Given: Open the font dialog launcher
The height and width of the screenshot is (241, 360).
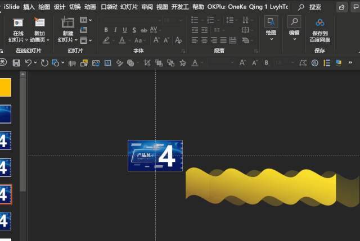Looking at the screenshot, I should click(183, 51).
